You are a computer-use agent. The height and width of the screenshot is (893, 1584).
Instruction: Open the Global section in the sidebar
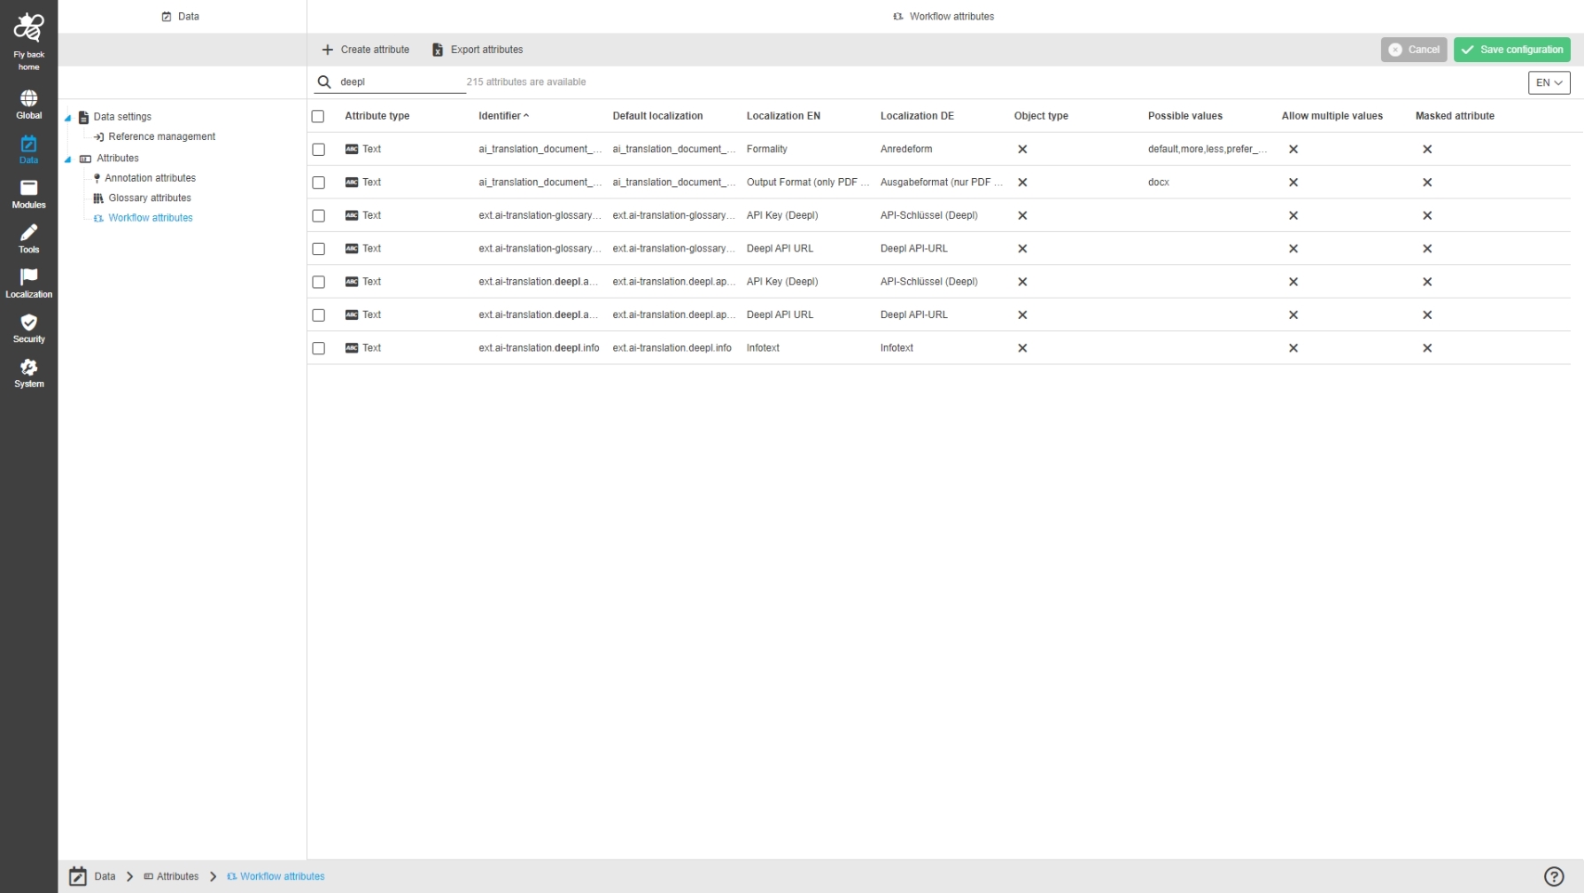28,104
